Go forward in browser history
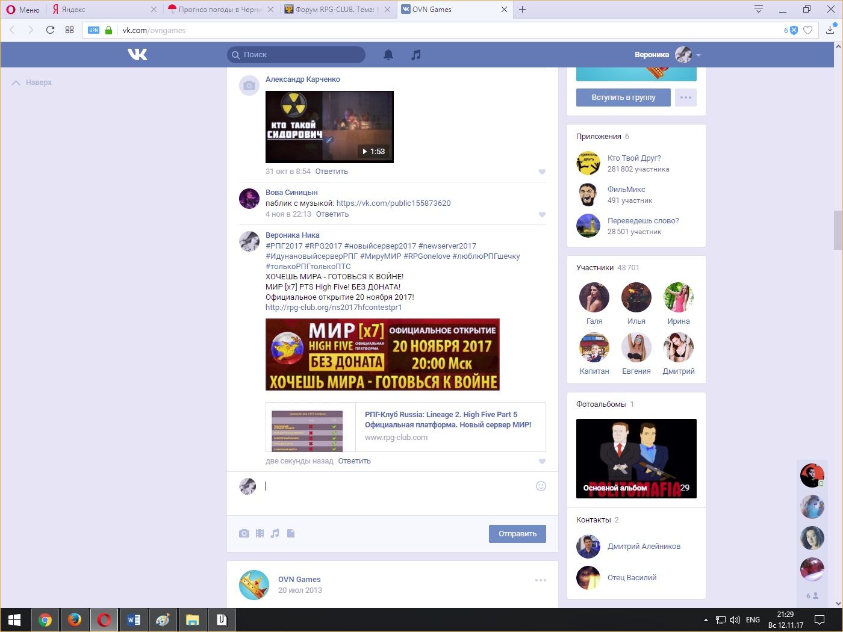The height and width of the screenshot is (632, 843). click(31, 30)
